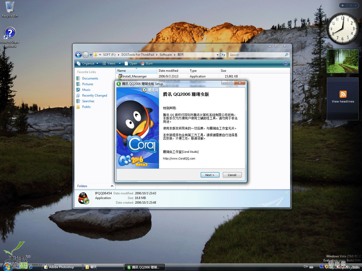Click the search magnifier icon
This screenshot has height=271, width=362.
pyautogui.click(x=286, y=55)
